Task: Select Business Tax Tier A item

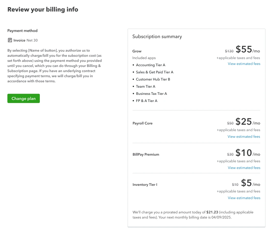Action: (x=151, y=94)
